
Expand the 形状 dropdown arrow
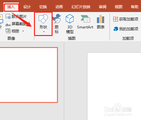(x=44, y=32)
